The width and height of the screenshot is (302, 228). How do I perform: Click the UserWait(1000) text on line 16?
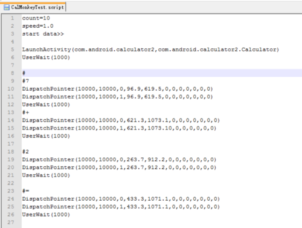46,136
